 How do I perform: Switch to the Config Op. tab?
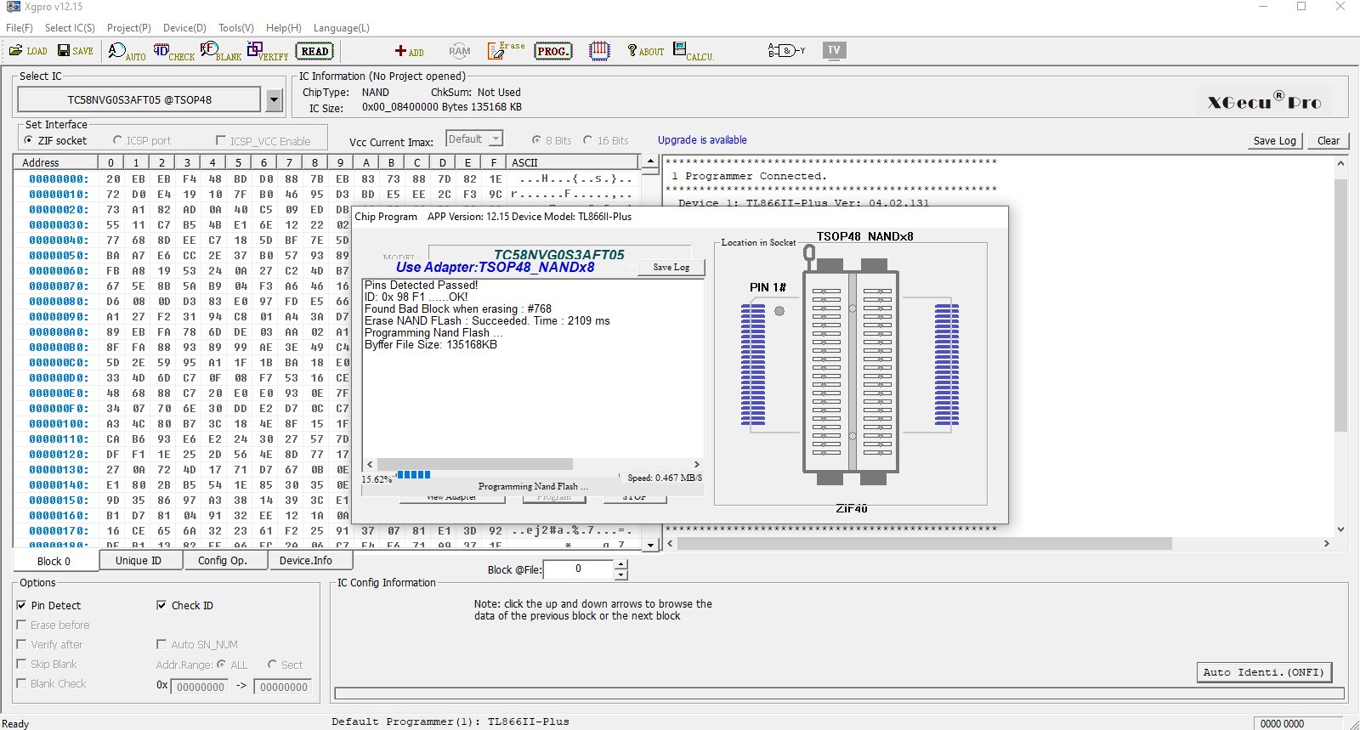point(222,561)
